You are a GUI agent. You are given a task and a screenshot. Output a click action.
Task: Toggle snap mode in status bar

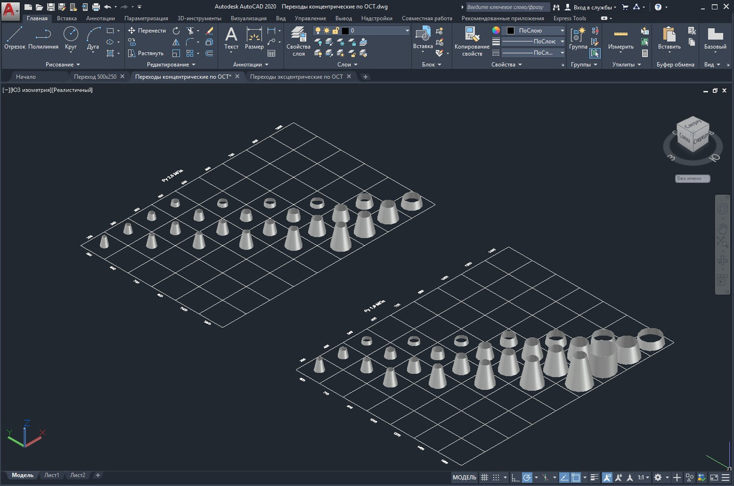pos(496,477)
